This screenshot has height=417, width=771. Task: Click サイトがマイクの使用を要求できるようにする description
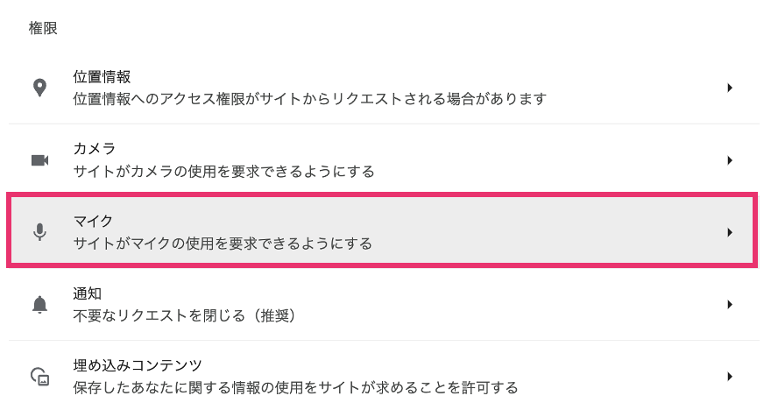coord(223,244)
